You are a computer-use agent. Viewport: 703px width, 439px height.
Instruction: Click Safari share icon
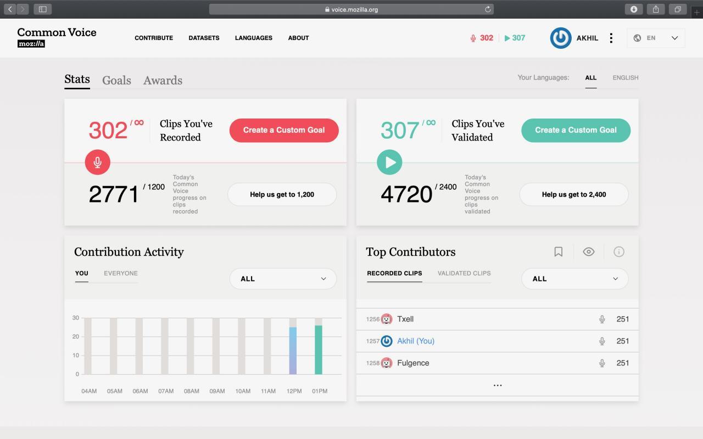tap(656, 9)
